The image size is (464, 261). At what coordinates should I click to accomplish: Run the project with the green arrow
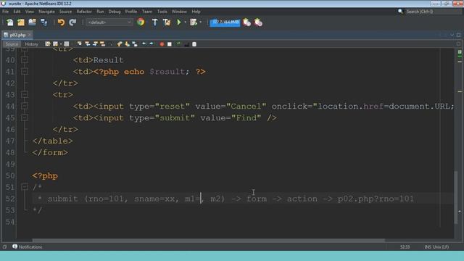(x=179, y=22)
